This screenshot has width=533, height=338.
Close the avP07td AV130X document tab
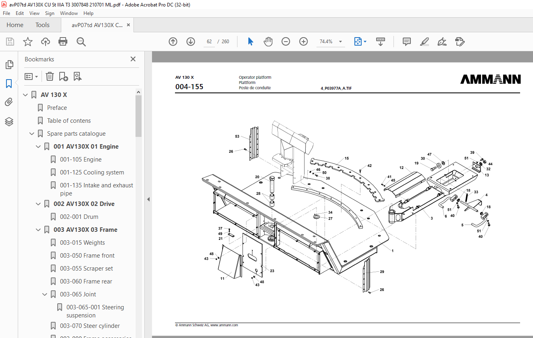pyautogui.click(x=128, y=25)
